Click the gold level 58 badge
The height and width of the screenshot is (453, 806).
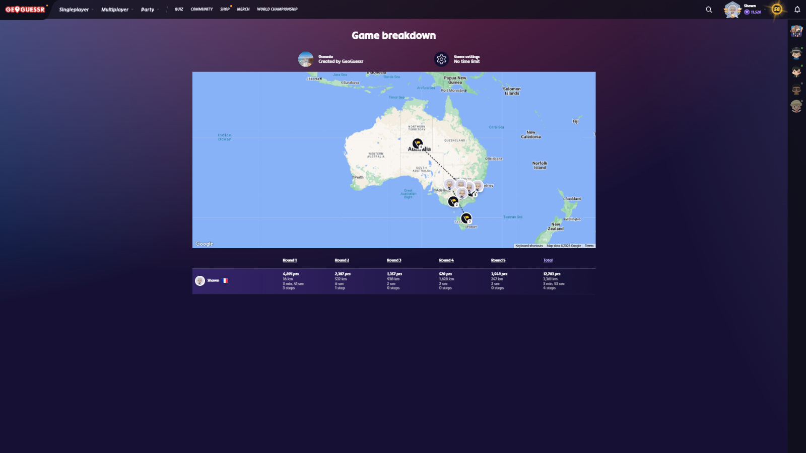(x=777, y=9)
